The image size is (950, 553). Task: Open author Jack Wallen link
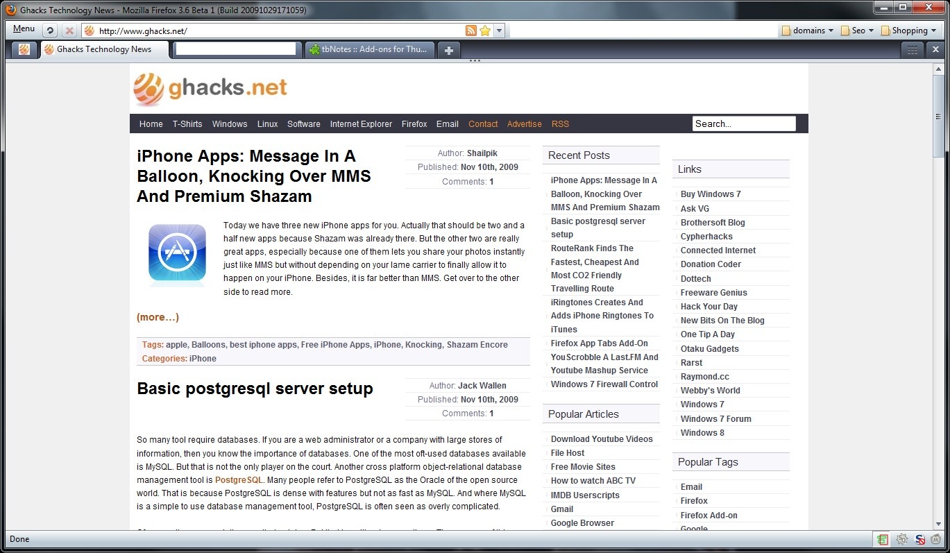[x=482, y=386]
